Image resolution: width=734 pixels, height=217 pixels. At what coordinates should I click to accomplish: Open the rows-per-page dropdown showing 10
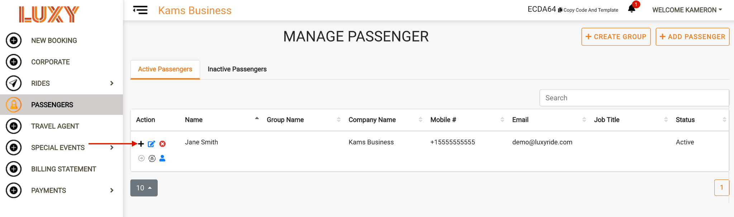[144, 188]
